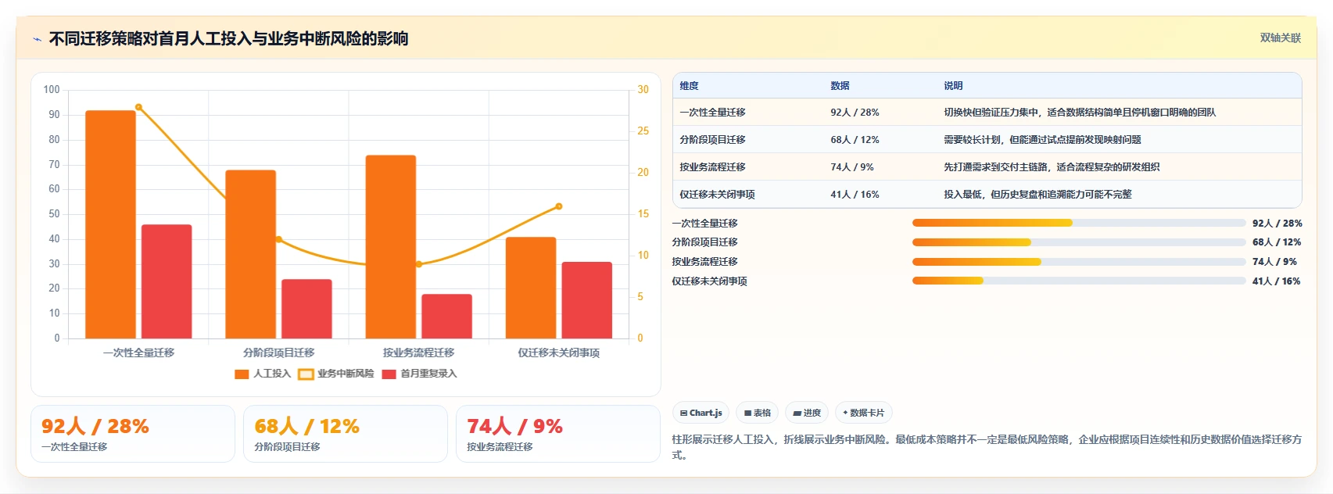Viewport: 1333px width, 494px height.
Task: Click the red 首月重复录入 bar for 按业务流程迁移
Action: (446, 317)
